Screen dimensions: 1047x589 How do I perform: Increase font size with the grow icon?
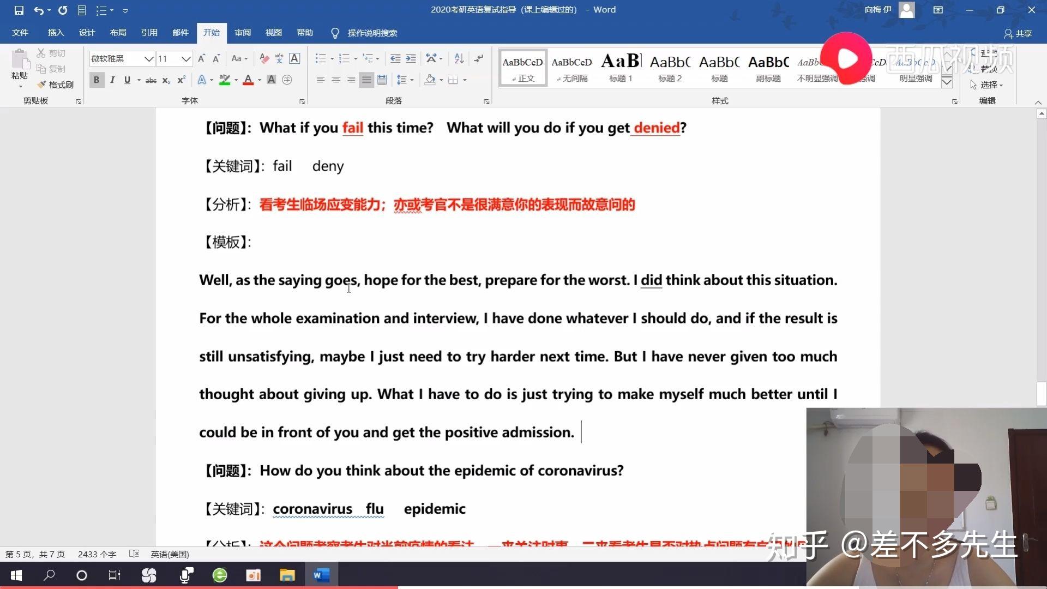click(x=202, y=58)
